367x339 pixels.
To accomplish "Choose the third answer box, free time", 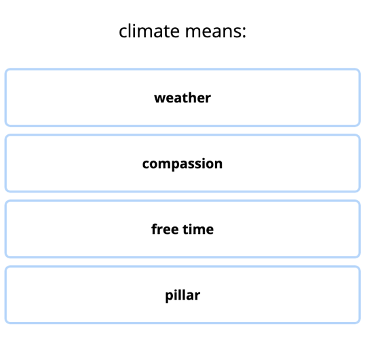I will coord(182,229).
